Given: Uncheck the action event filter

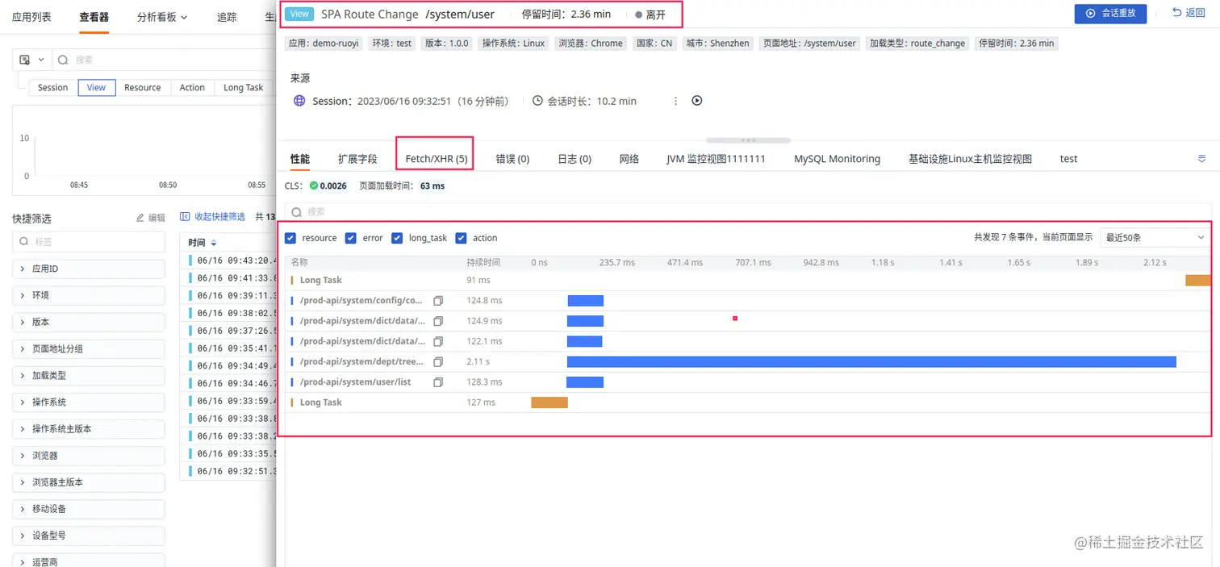Looking at the screenshot, I should (x=461, y=238).
